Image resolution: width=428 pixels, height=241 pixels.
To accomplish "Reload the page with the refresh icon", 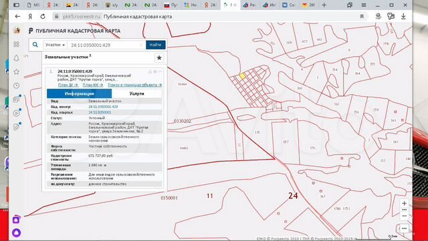I will tap(43, 17).
